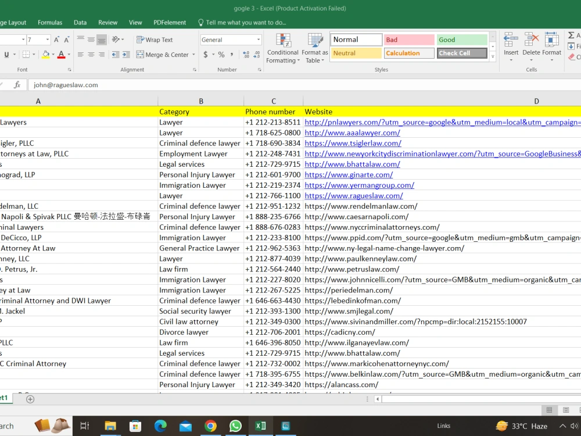Apply the Neutral cell style
The width and height of the screenshot is (581, 436).
[356, 53]
